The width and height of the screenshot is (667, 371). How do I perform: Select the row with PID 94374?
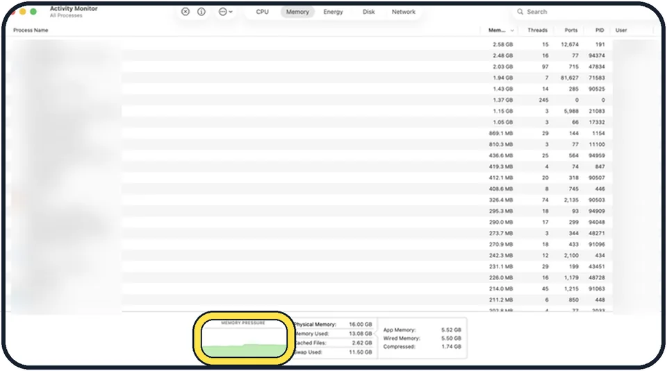click(x=332, y=55)
